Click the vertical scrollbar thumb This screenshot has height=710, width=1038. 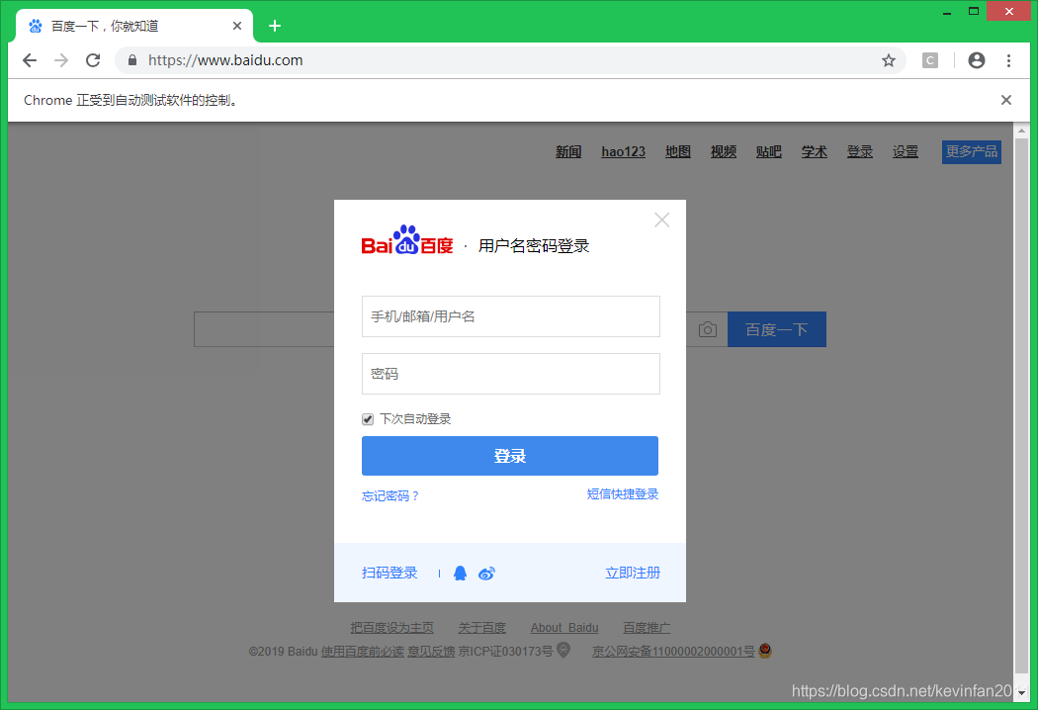[1021, 405]
